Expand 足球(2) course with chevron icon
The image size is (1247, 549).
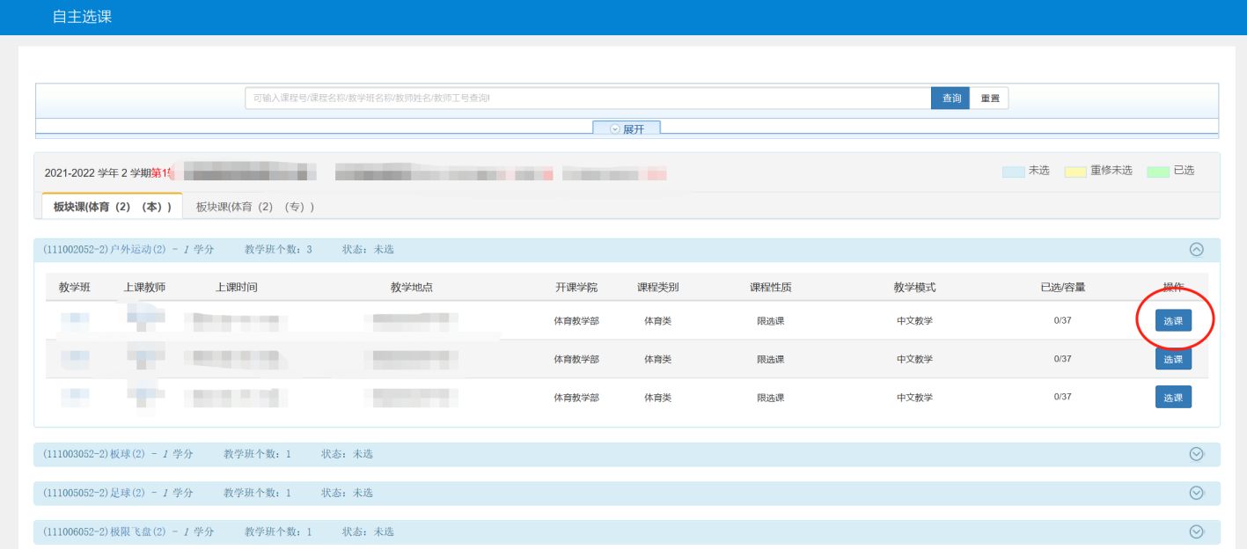pos(1196,493)
